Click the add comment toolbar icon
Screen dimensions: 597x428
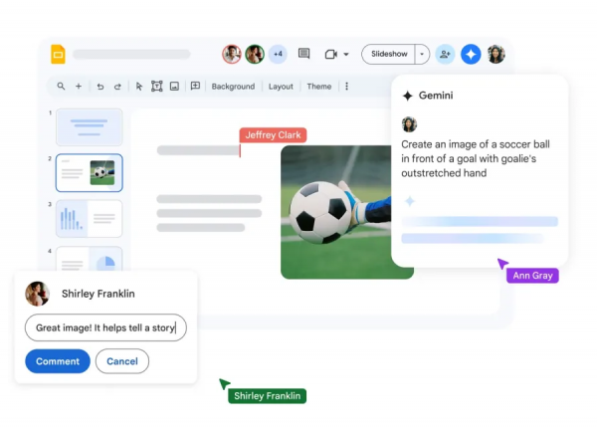tap(195, 87)
